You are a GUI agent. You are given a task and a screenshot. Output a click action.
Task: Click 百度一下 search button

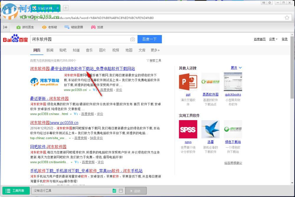[x=150, y=39]
